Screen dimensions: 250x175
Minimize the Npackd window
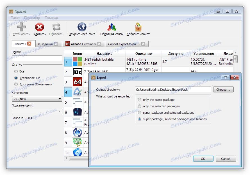point(218,11)
